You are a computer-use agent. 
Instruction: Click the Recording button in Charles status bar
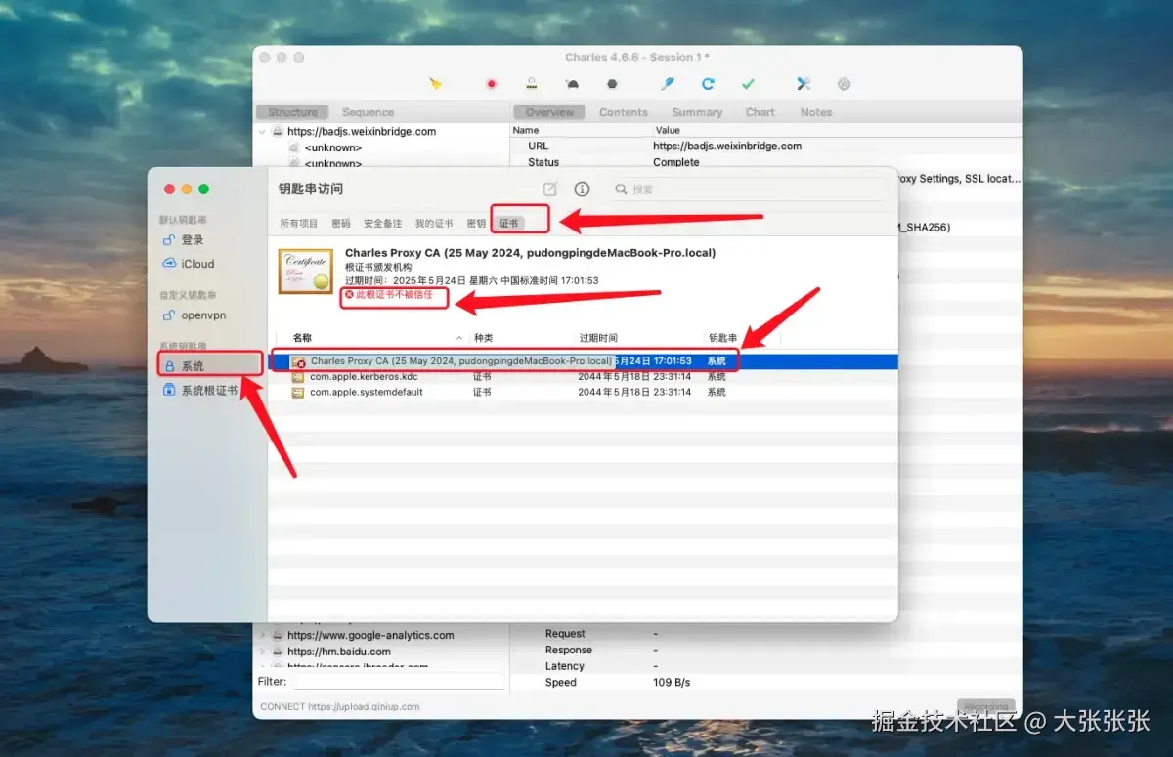pyautogui.click(x=985, y=707)
